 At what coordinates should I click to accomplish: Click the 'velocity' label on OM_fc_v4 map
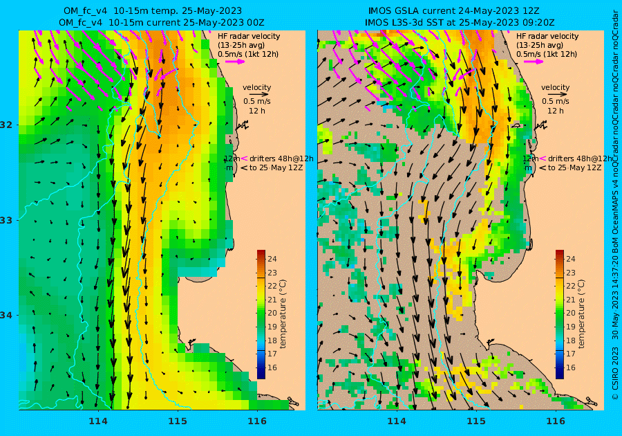[x=256, y=87]
